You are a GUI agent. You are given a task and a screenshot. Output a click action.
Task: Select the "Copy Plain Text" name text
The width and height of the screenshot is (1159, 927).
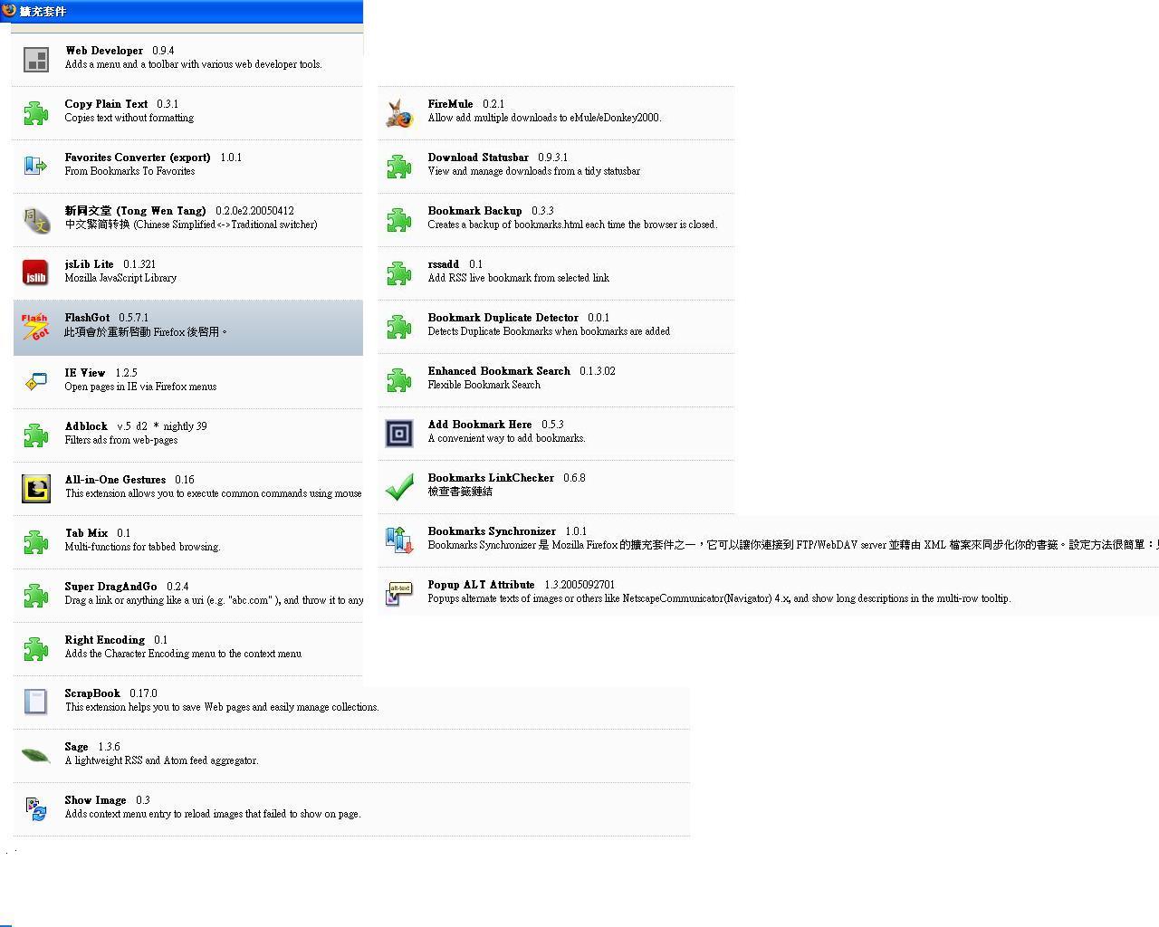[x=106, y=104]
